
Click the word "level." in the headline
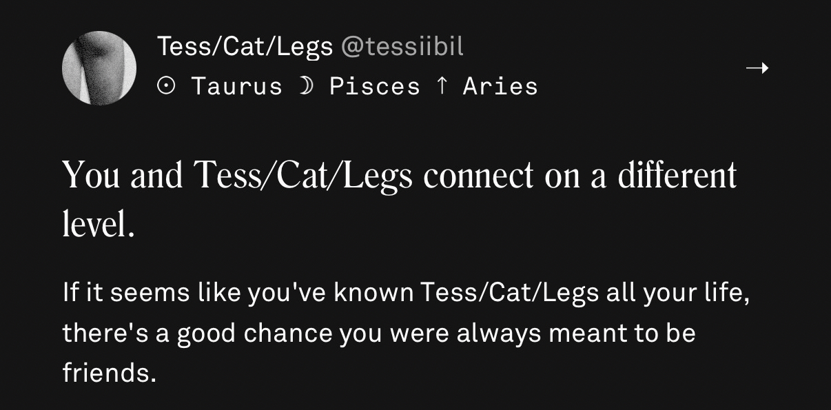(98, 225)
